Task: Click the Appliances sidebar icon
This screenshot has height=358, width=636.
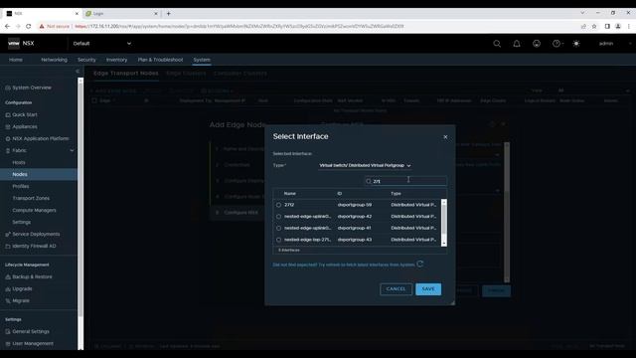Action: click(x=8, y=126)
